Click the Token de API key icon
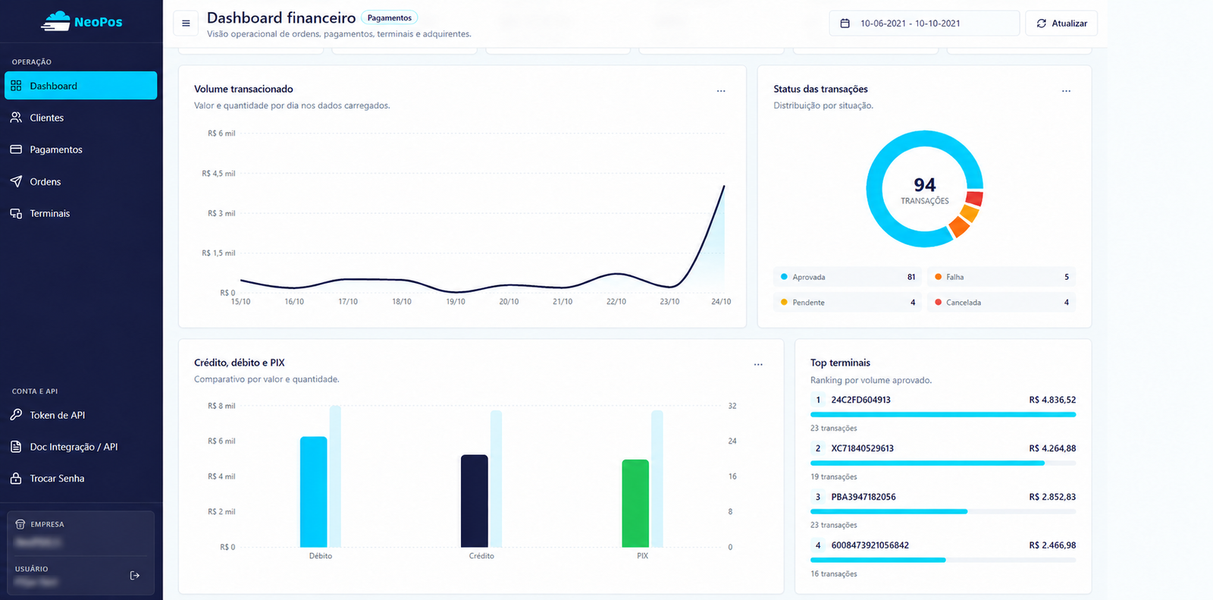The height and width of the screenshot is (600, 1213). pyautogui.click(x=16, y=415)
